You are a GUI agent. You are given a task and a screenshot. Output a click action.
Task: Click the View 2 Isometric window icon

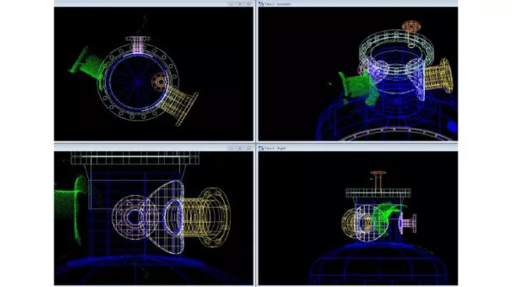tap(261, 3)
